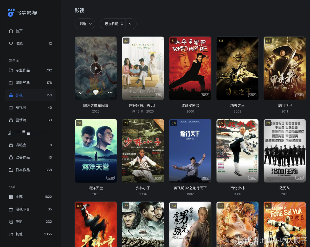The height and width of the screenshot is (247, 310).
Task: Open 敢死队 poster
Action: pyautogui.click(x=285, y=151)
